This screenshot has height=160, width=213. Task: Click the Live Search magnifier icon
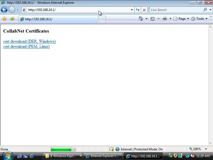coord(205,10)
